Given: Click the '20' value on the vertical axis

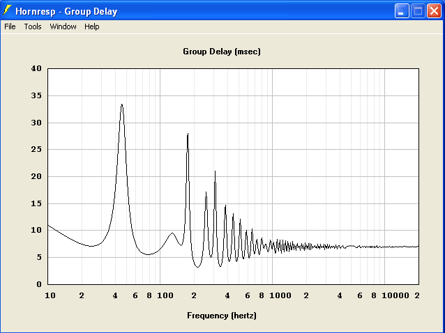Looking at the screenshot, I should point(36,176).
